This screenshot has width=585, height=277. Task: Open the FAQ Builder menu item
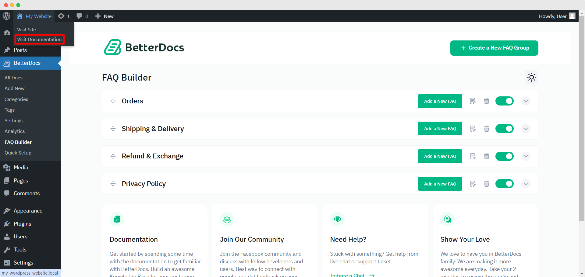(18, 142)
